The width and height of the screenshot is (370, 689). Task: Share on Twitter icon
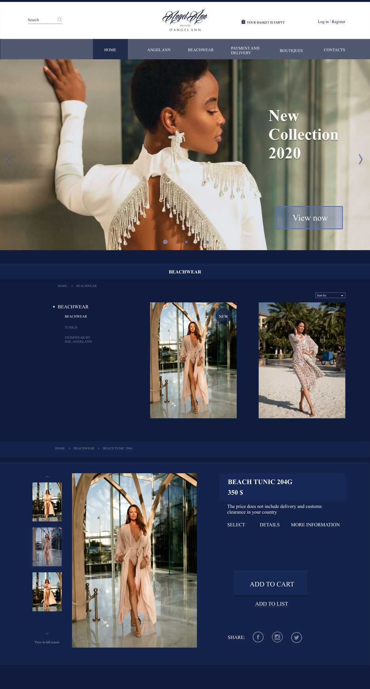pos(296,638)
